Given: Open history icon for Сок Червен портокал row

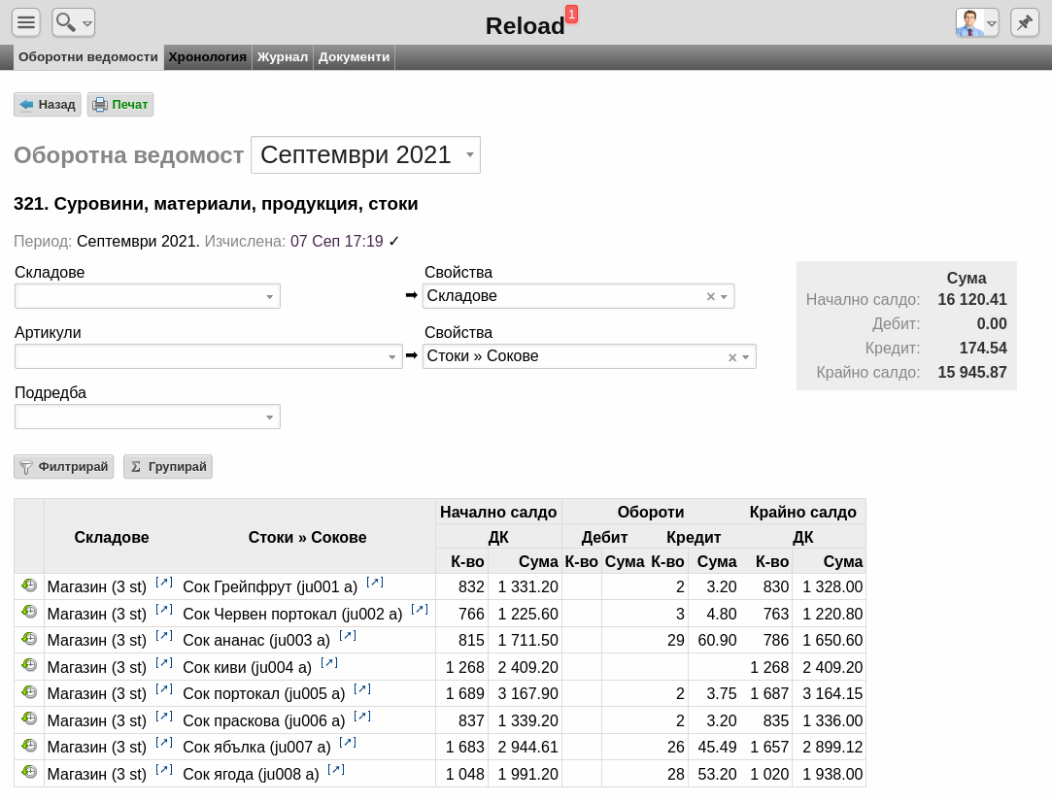Looking at the screenshot, I should click(29, 613).
